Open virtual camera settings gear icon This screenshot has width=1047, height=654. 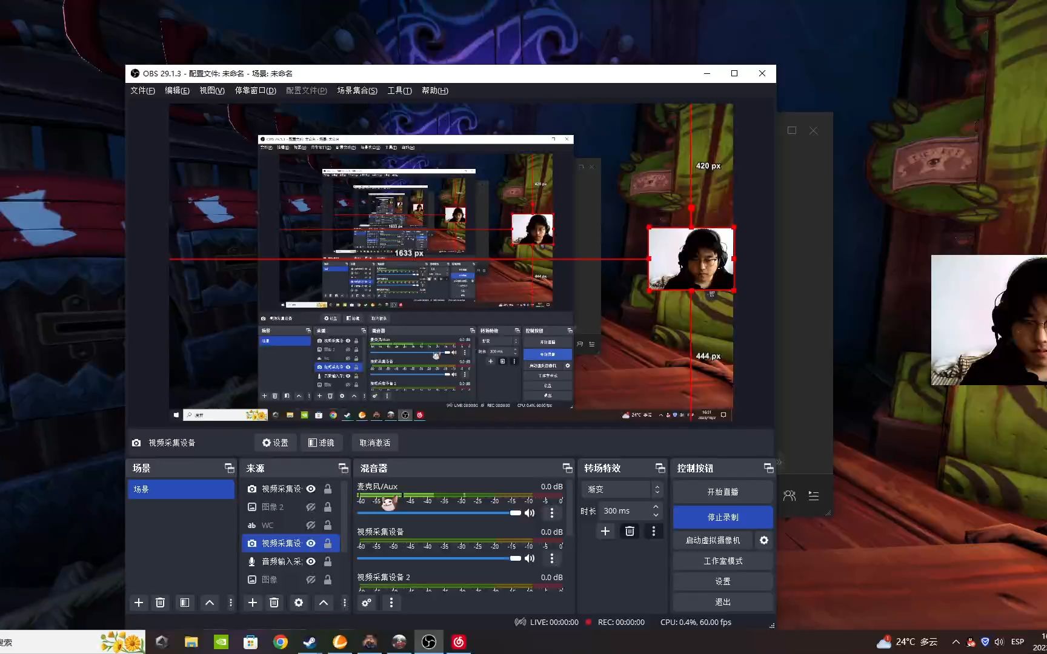[x=764, y=540]
